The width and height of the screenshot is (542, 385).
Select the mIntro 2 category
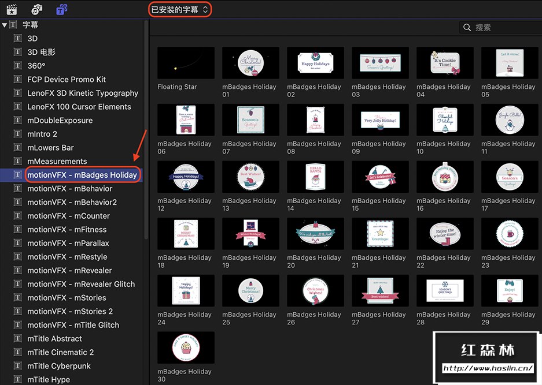pyautogui.click(x=42, y=134)
